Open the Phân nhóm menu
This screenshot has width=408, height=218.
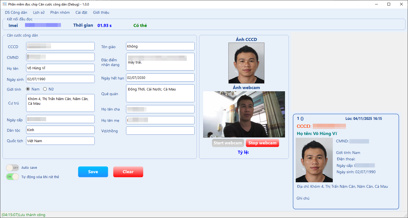point(60,12)
